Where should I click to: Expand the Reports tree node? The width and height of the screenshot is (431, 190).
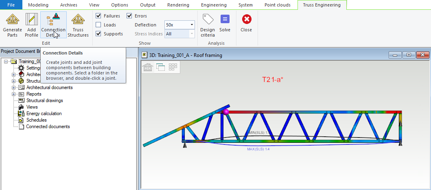(x=14, y=94)
